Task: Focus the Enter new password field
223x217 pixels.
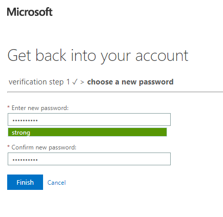Action: click(x=89, y=119)
